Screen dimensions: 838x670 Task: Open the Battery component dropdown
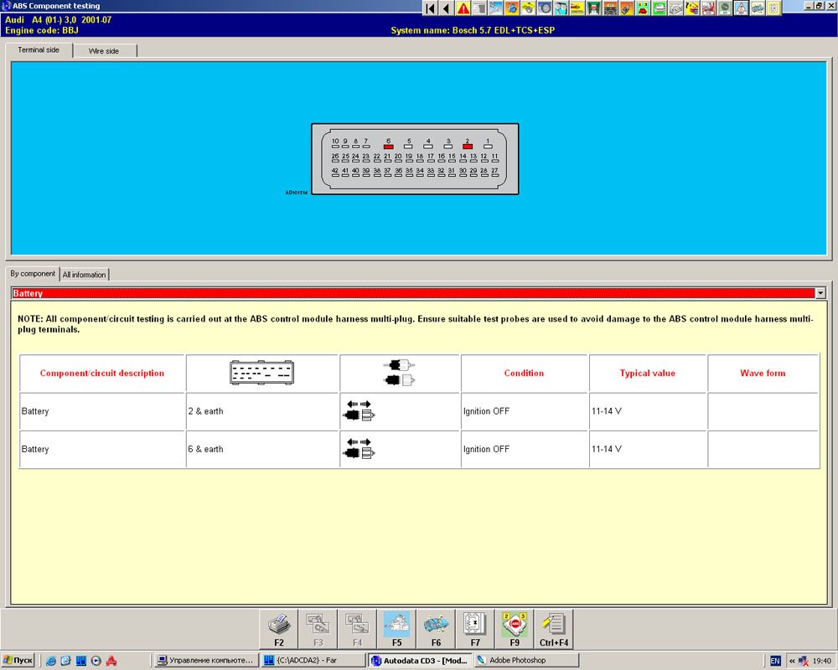(820, 293)
